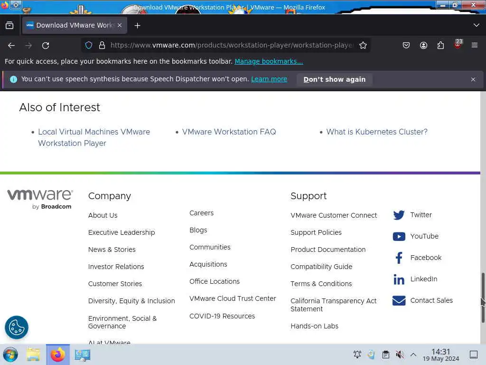The height and width of the screenshot is (365, 486).
Task: Open Support Policies link
Action: point(316,232)
